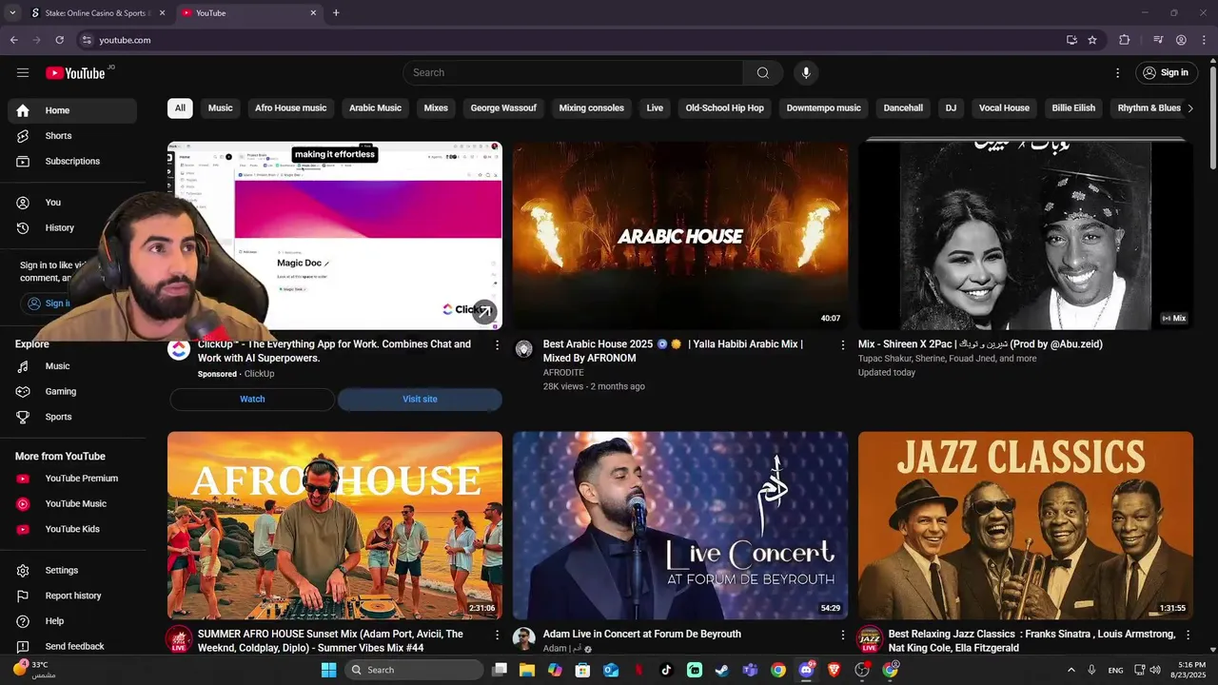Open the Windows Start menu
This screenshot has width=1218, height=685.
point(328,670)
